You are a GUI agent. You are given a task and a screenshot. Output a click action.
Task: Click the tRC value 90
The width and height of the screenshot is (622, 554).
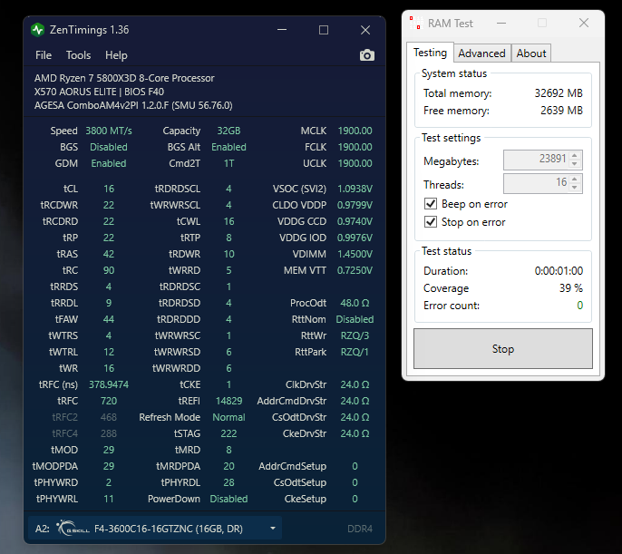tap(109, 270)
